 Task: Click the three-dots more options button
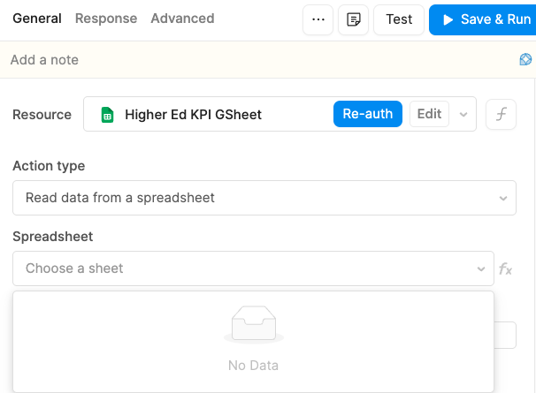pyautogui.click(x=318, y=19)
